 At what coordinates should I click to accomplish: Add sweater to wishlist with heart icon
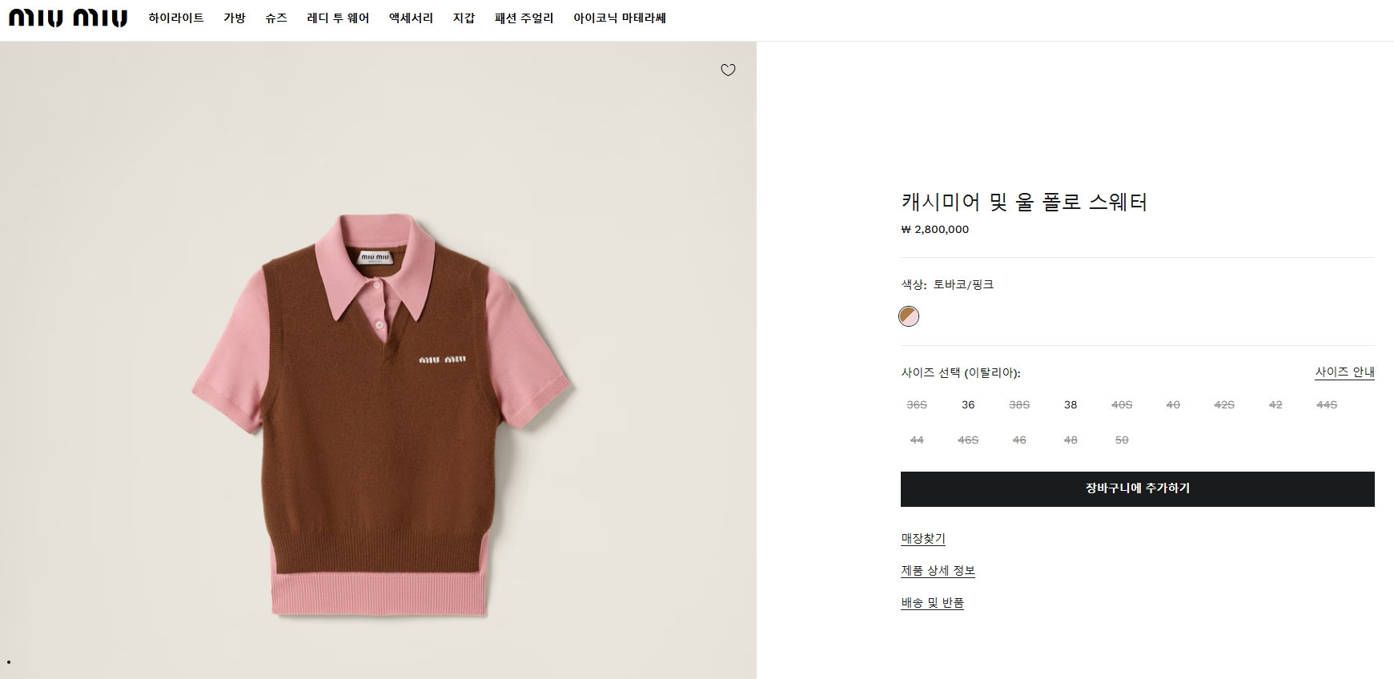pos(728,70)
